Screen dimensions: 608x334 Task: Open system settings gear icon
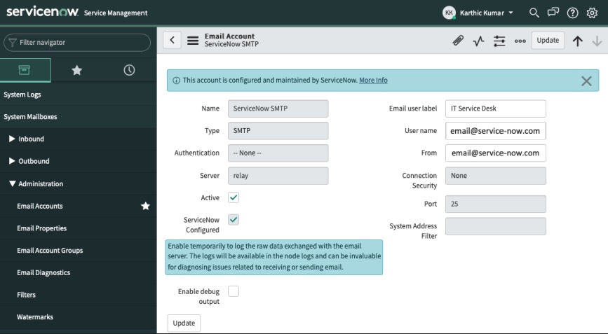(592, 13)
